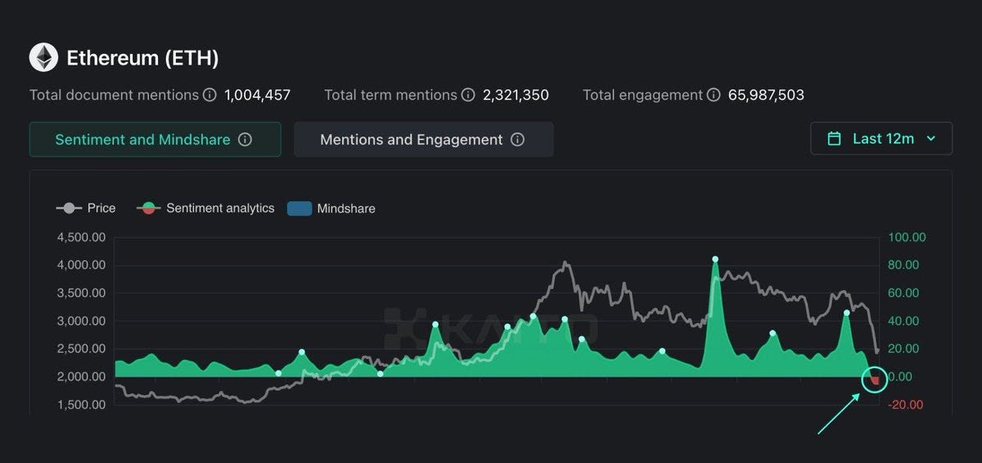Expand the Last 12m dropdown chevron

pos(930,139)
